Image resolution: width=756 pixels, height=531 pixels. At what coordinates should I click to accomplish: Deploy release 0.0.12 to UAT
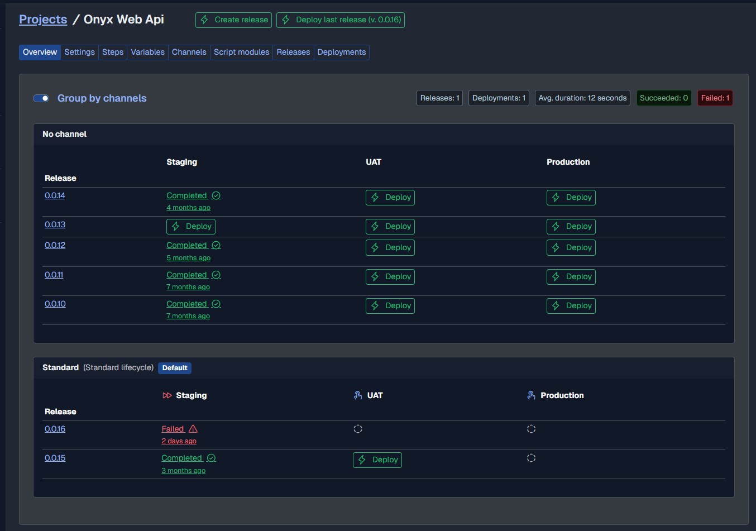[x=390, y=247]
